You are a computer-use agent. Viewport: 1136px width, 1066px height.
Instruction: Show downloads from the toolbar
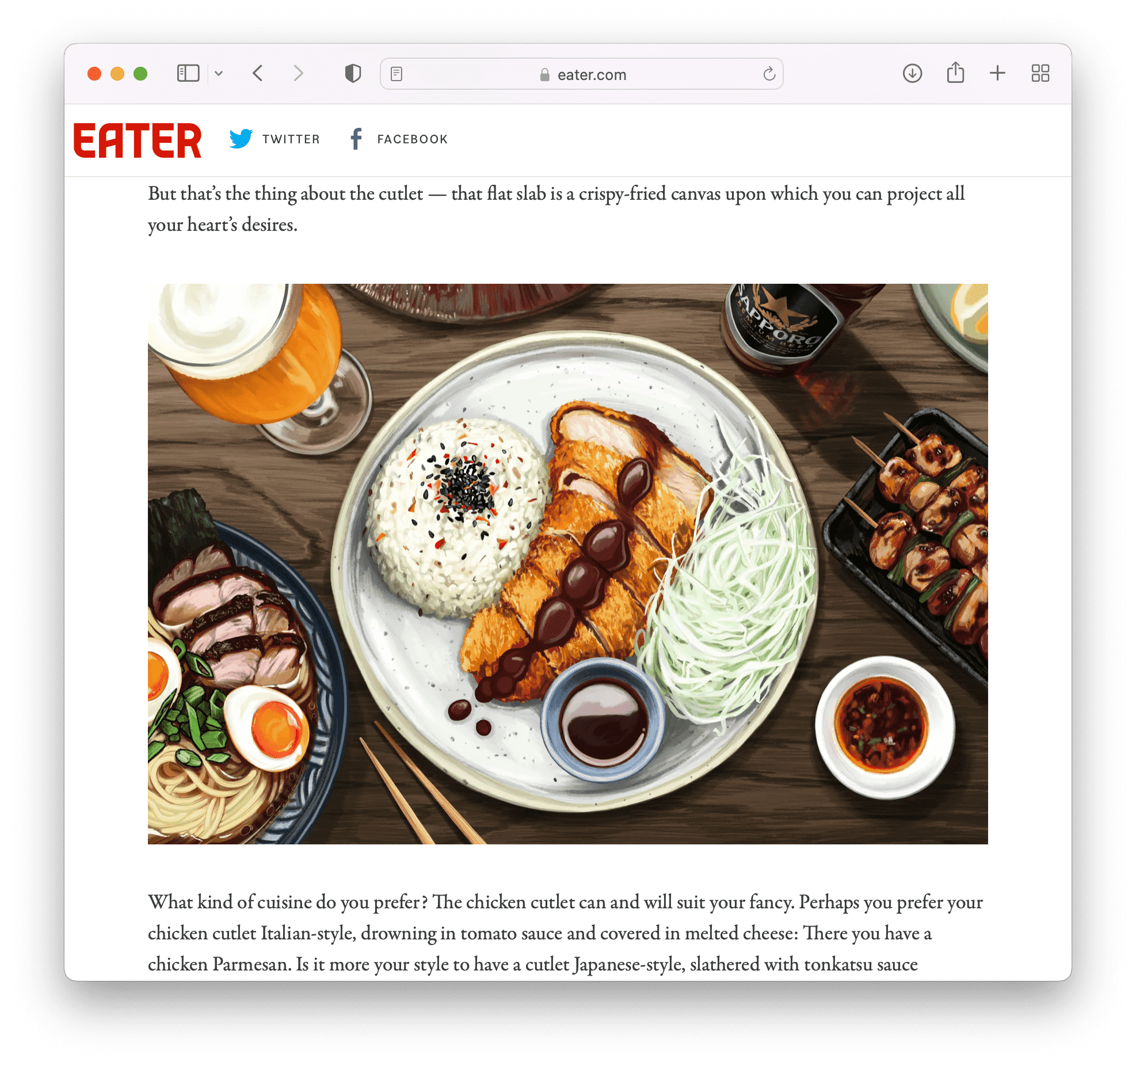pyautogui.click(x=912, y=73)
